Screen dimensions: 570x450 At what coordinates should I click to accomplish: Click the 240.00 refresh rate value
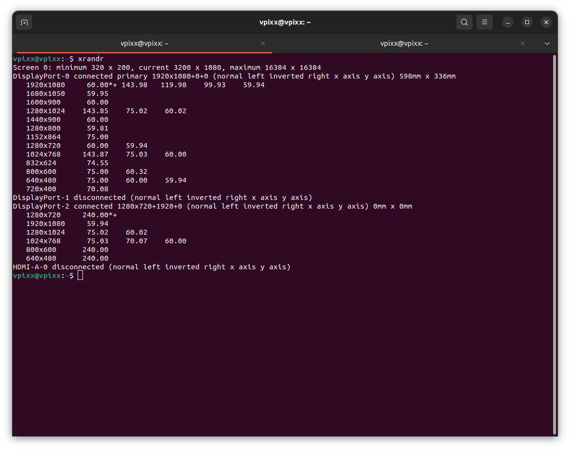point(95,214)
